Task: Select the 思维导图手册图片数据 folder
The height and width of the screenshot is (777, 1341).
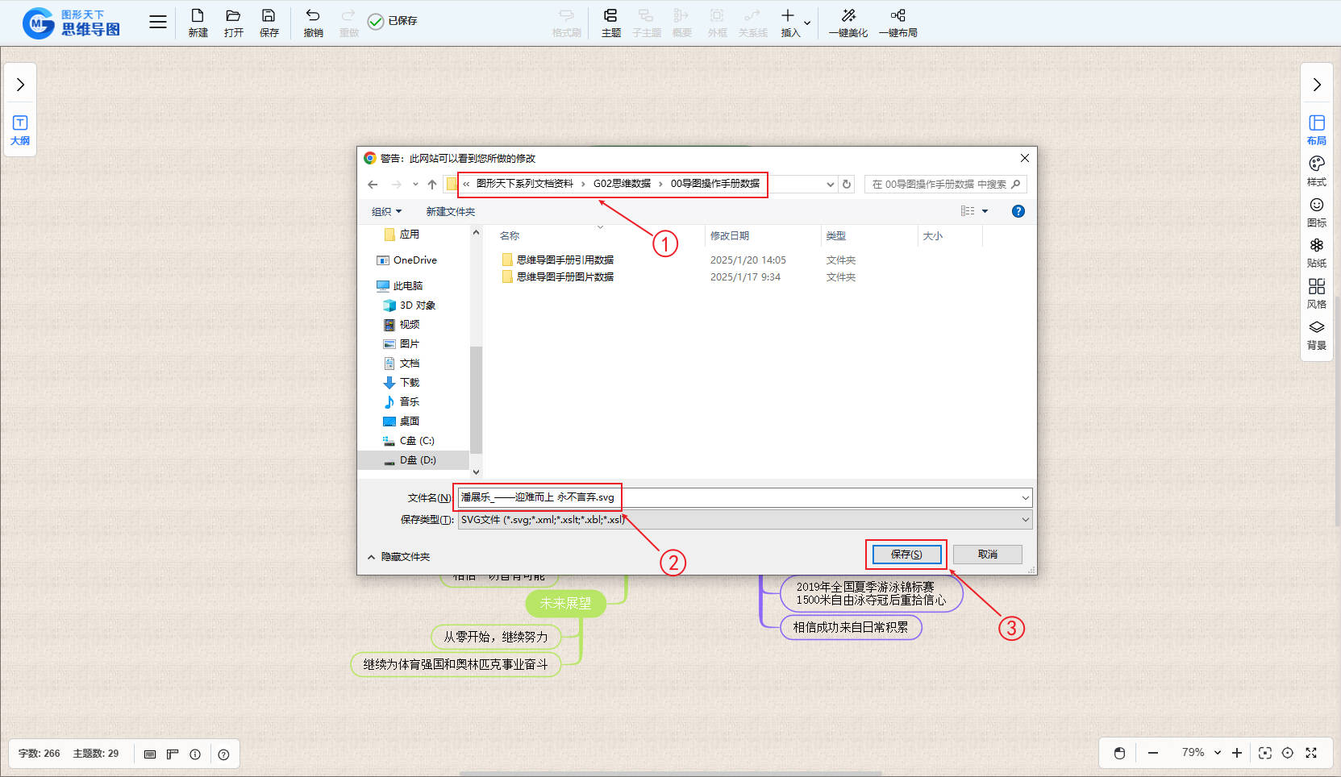Action: (564, 277)
